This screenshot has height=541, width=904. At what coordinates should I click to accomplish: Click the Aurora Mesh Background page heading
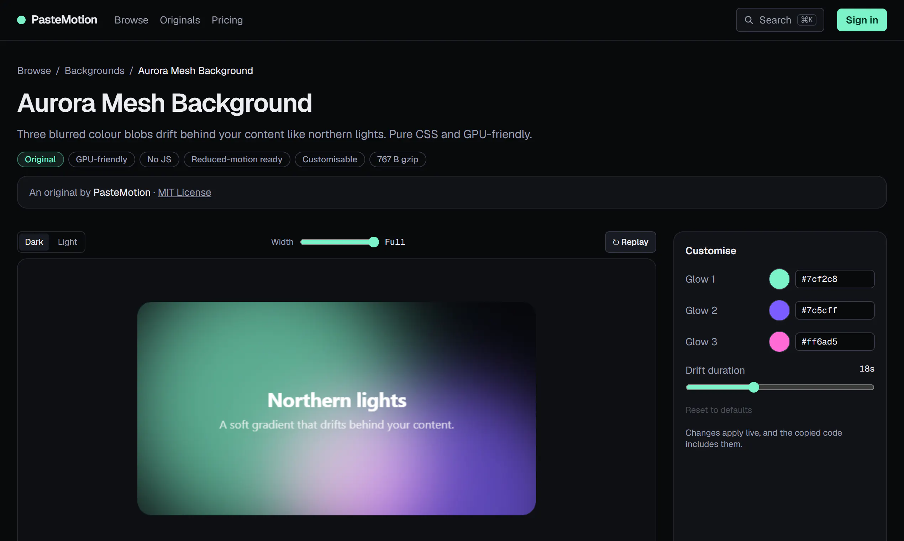164,103
